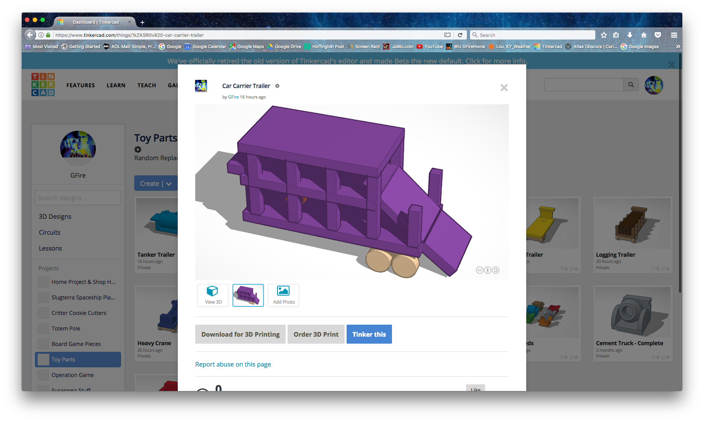Click the Tinker this button
This screenshot has width=704, height=422.
pos(369,334)
